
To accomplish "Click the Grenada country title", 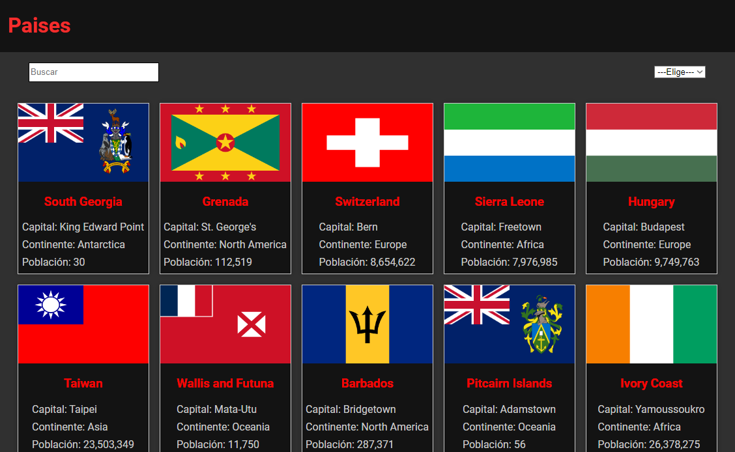I will (225, 202).
